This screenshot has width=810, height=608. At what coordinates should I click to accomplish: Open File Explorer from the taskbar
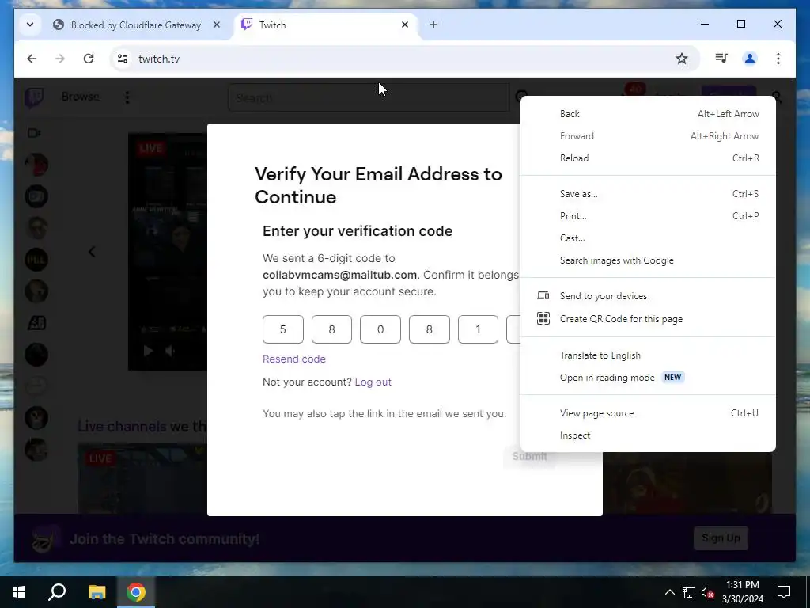tap(97, 592)
